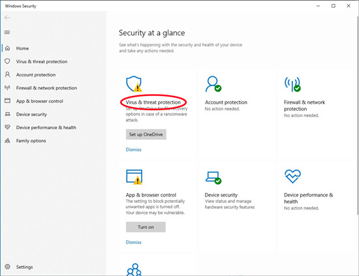The width and height of the screenshot is (359, 276).
Task: Click the Home house icon in sidebar
Action: (8, 48)
